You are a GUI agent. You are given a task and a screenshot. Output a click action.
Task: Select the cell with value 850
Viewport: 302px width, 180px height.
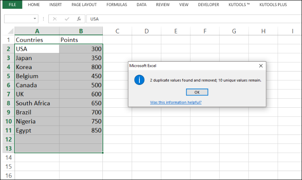point(81,130)
